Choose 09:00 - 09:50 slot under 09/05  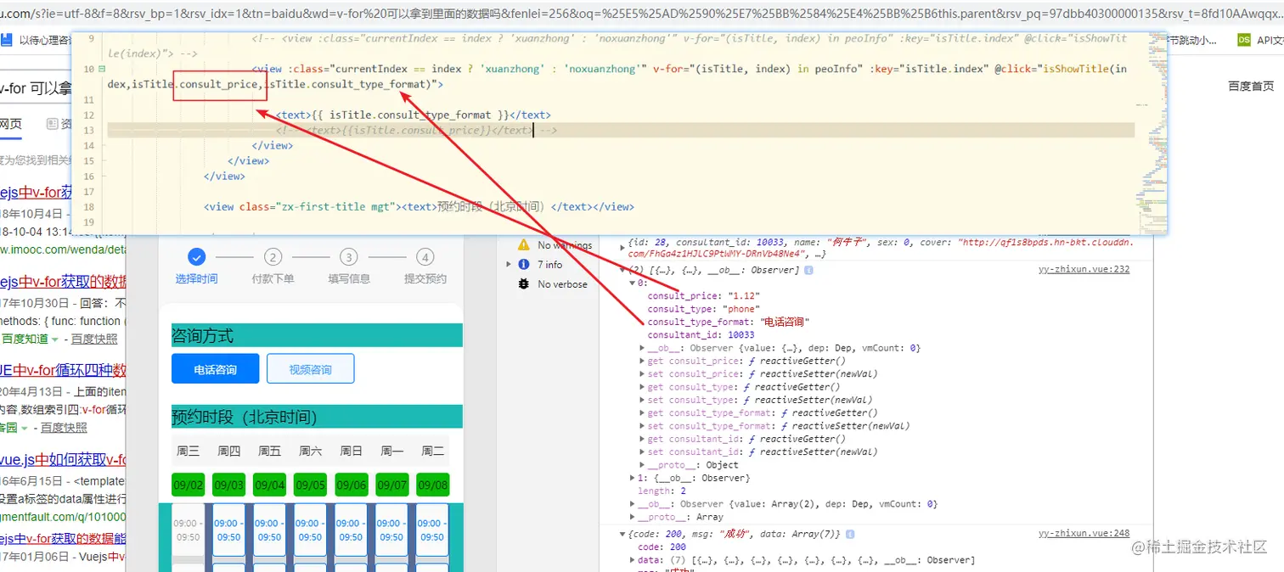(310, 530)
